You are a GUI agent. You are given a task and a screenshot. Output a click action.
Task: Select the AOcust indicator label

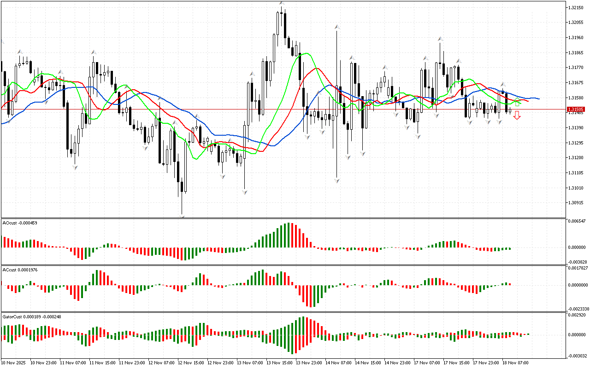[x=20, y=223]
